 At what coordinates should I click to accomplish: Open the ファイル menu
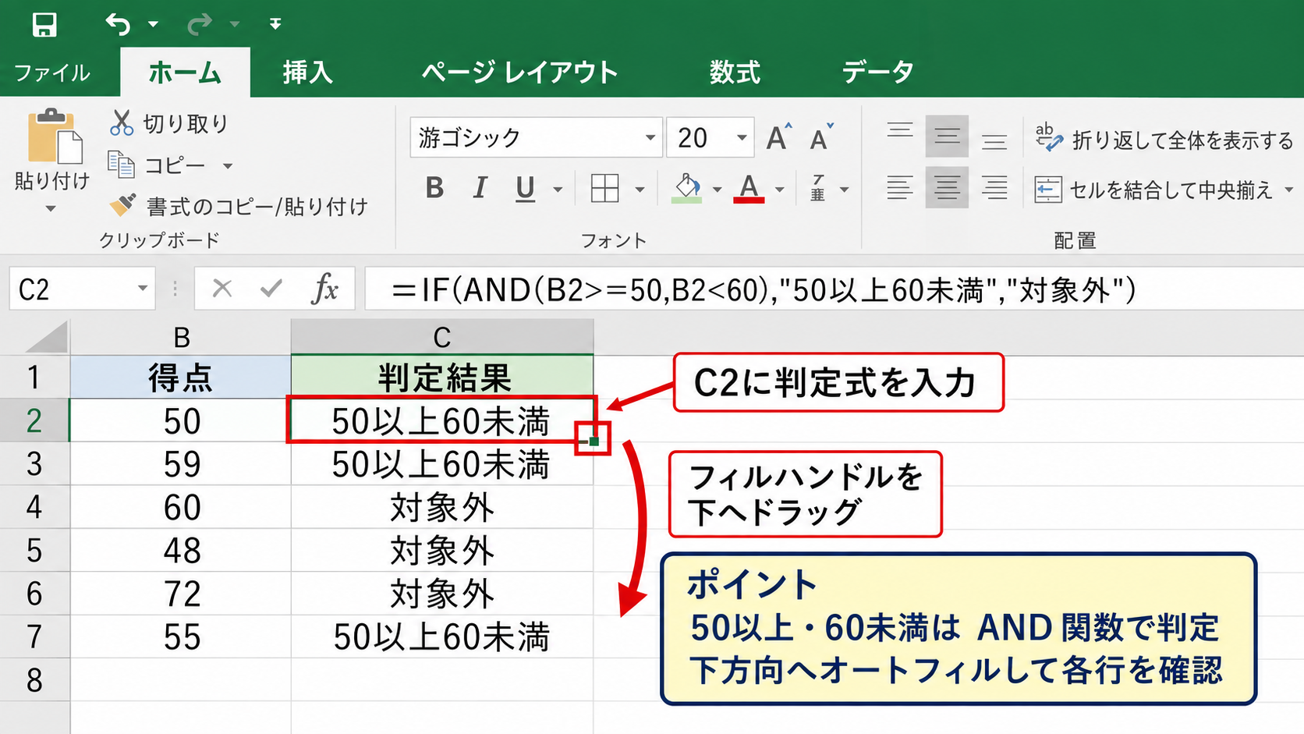point(52,73)
